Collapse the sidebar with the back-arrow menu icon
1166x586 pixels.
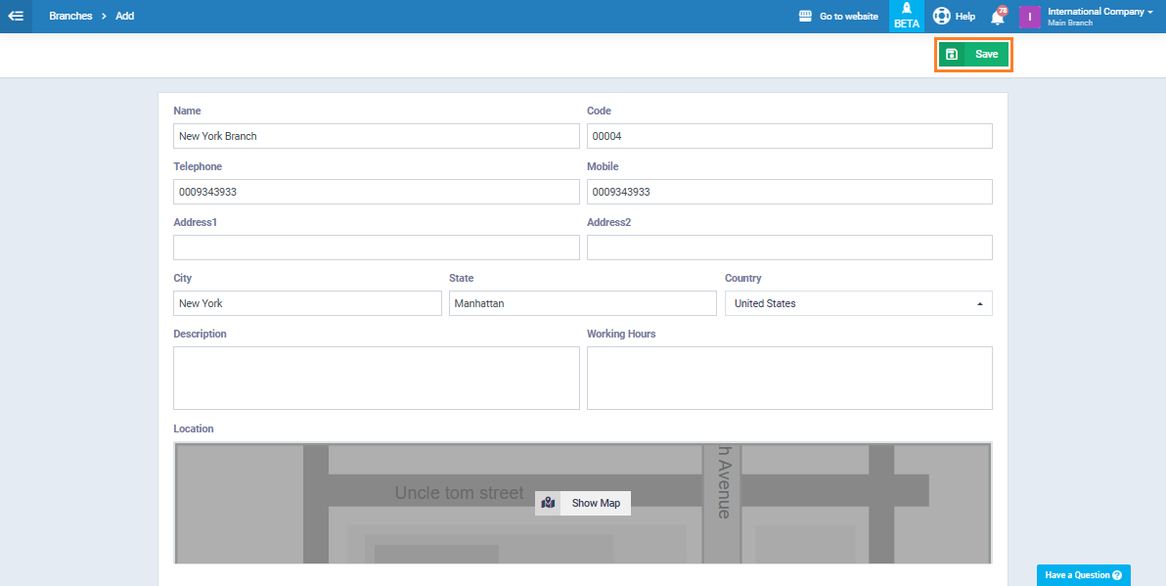point(16,17)
